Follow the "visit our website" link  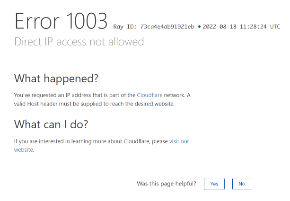[x=179, y=141]
